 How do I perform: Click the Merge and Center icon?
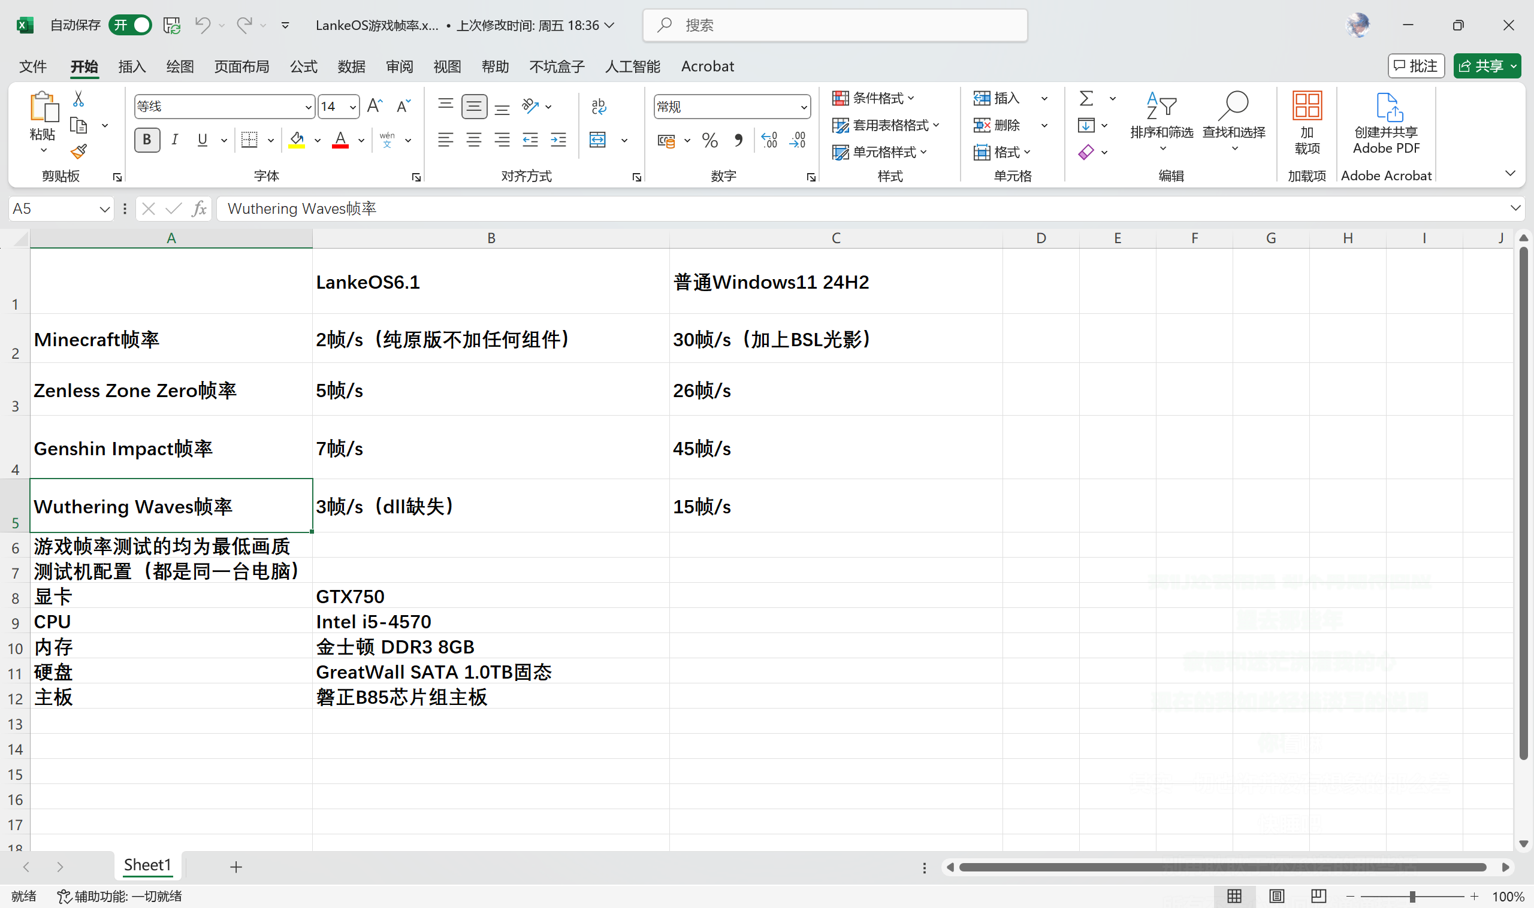[597, 140]
